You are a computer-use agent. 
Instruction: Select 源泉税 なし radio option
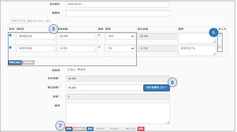pos(69,70)
